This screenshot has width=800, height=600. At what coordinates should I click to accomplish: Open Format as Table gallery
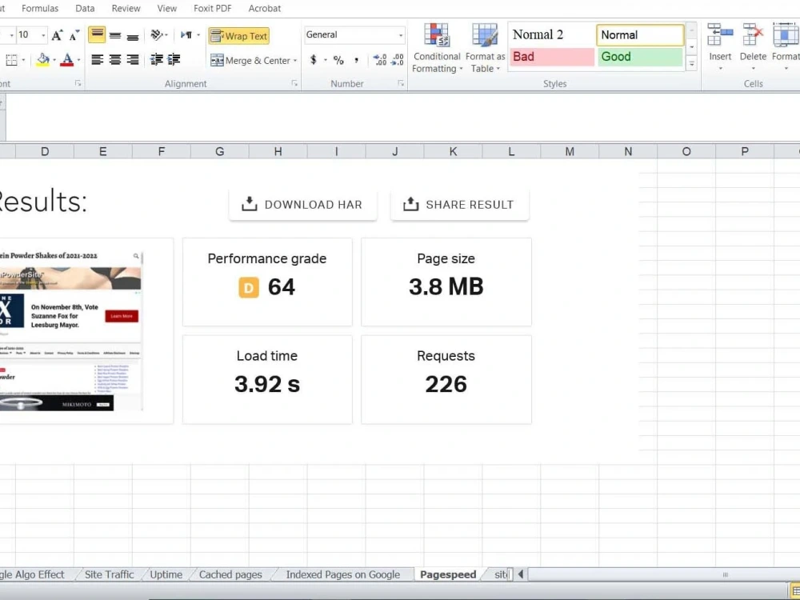(485, 48)
